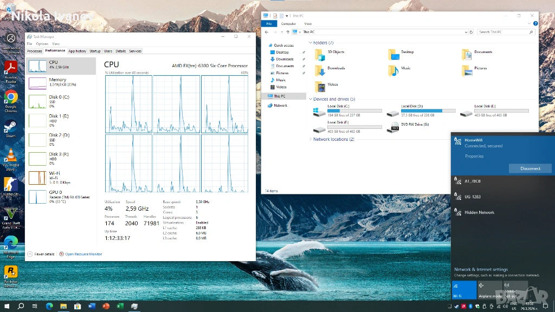This screenshot has height=312, width=555.
Task: Toggle the Airplane mode tile
Action: tap(489, 290)
